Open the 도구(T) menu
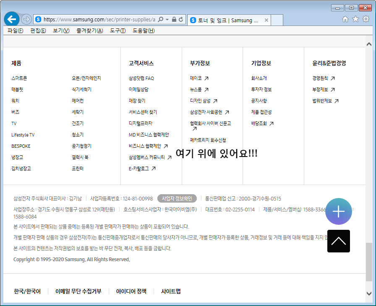 [x=118, y=31]
